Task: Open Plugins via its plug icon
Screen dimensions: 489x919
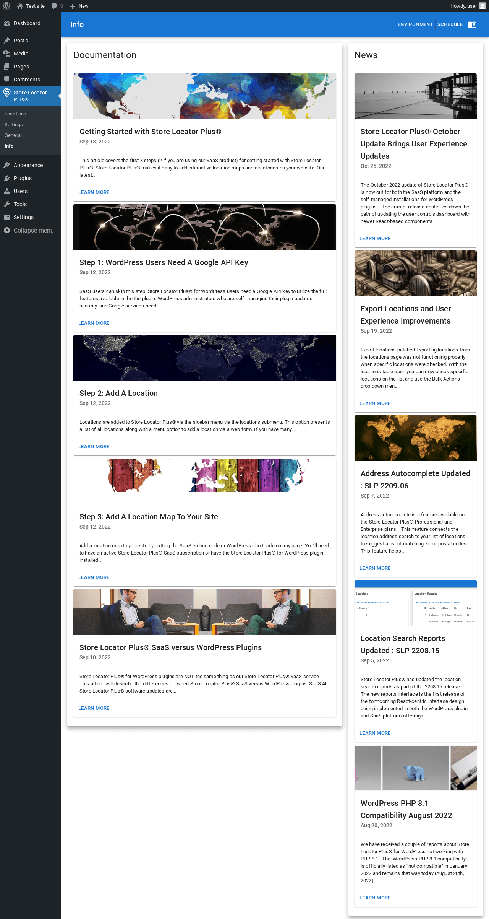Action: [7, 178]
